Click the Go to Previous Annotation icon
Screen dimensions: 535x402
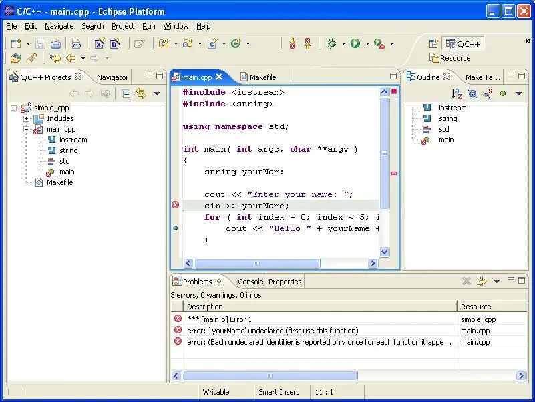point(308,43)
